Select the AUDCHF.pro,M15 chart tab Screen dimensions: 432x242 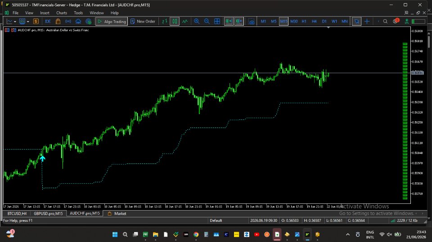pos(85,213)
